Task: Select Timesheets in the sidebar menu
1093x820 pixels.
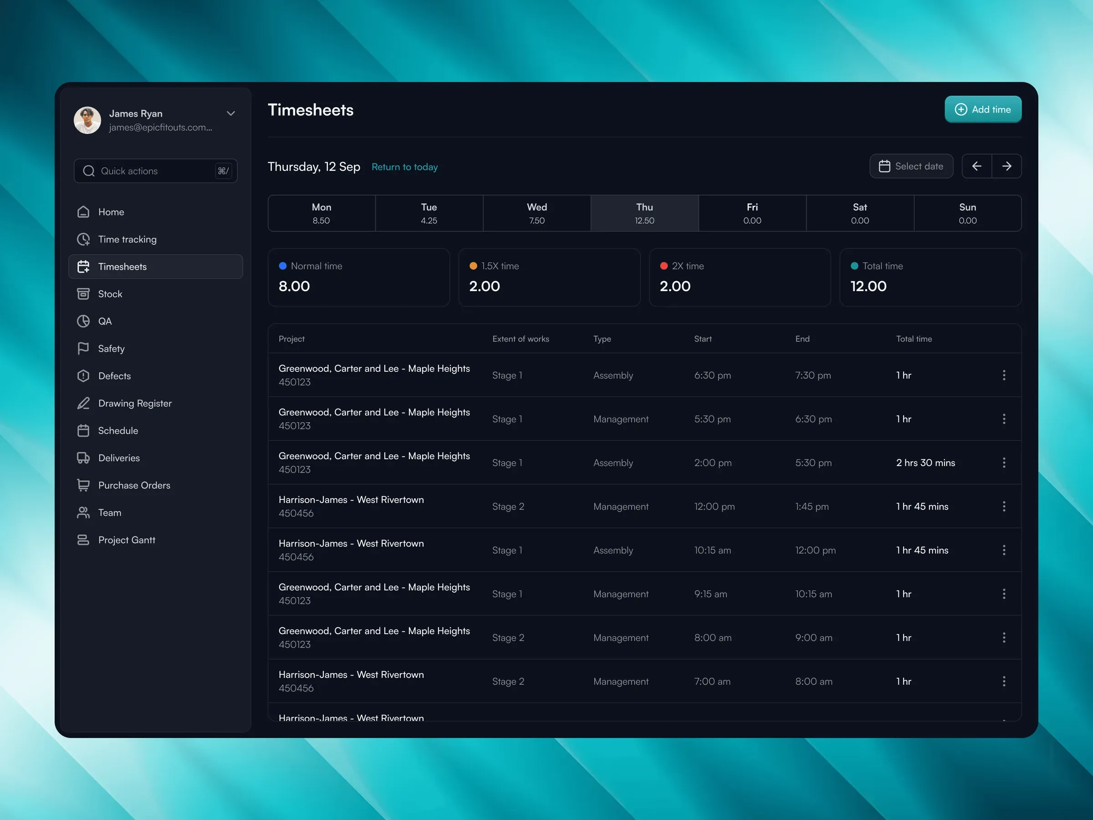Action: tap(155, 266)
